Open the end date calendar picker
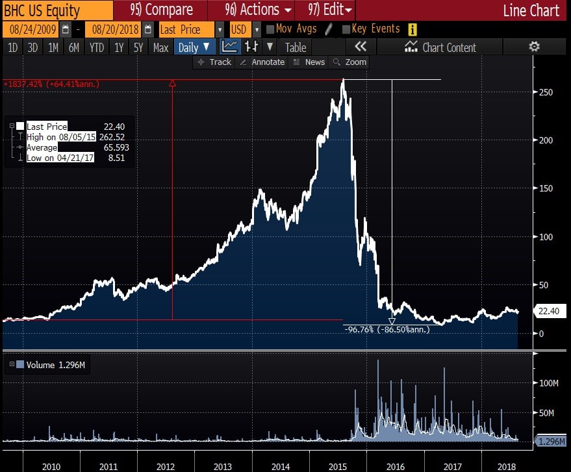The height and width of the screenshot is (472, 571). (x=148, y=29)
